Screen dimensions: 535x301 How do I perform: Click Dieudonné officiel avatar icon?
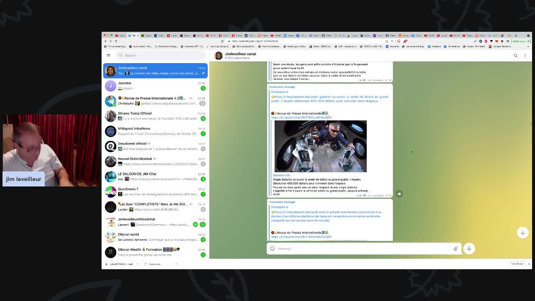pyautogui.click(x=110, y=146)
